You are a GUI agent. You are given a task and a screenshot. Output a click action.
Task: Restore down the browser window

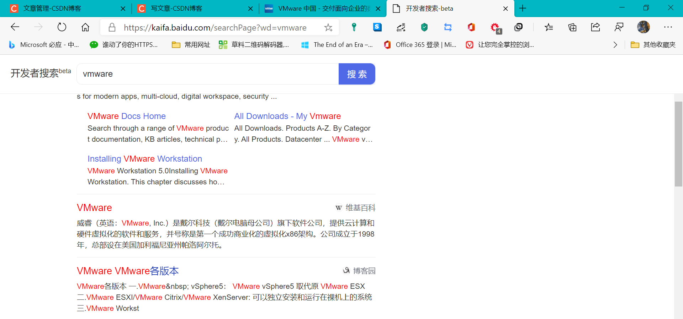click(x=646, y=8)
